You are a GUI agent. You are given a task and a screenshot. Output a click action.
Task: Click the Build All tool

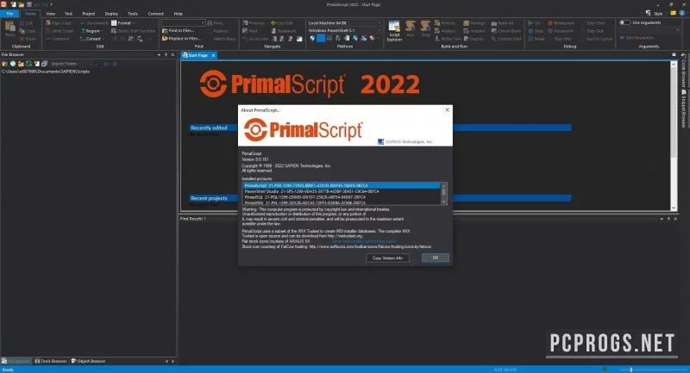point(503,23)
